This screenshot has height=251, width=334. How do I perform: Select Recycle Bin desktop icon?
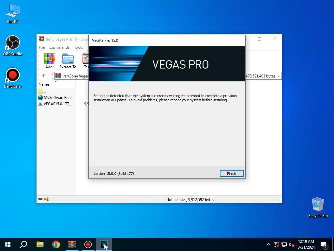coord(318,208)
